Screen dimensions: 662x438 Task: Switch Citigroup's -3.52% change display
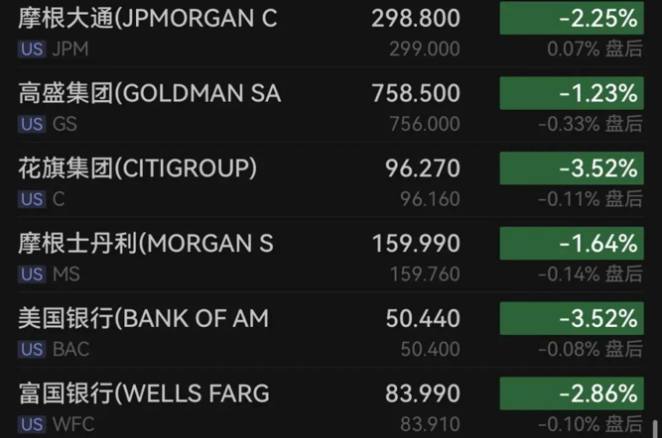[571, 169]
